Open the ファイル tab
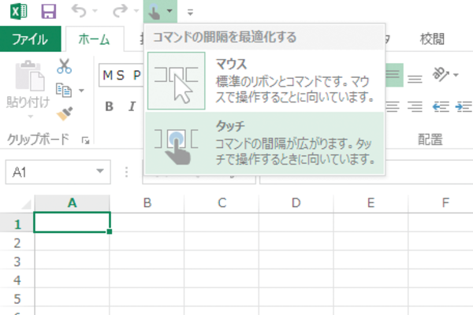Viewport: 473px width, 315px height. click(x=30, y=39)
